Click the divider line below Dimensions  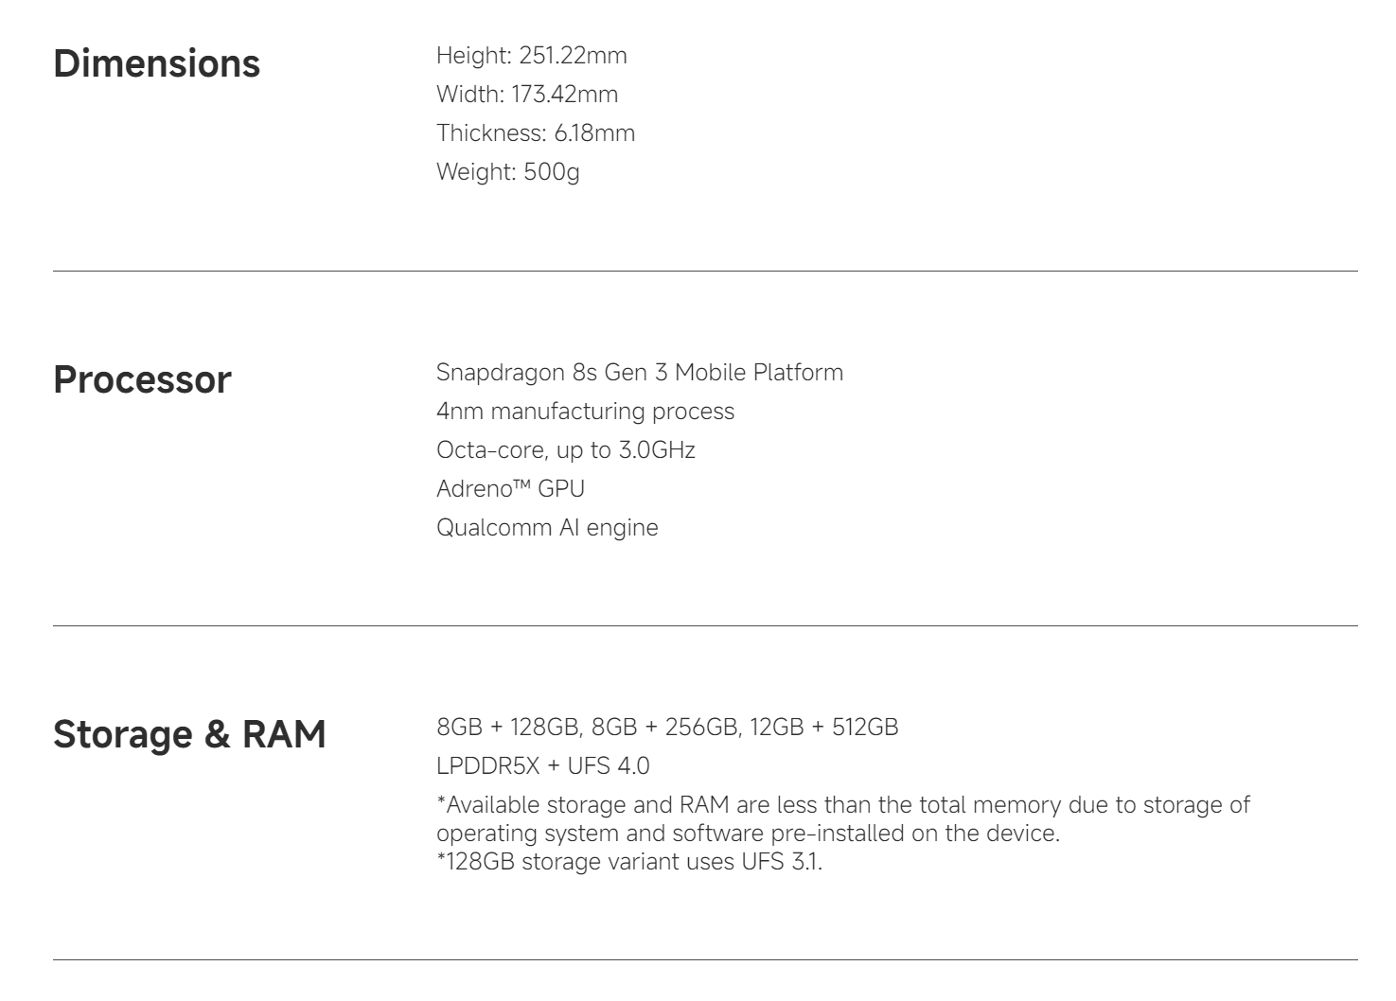click(x=705, y=272)
